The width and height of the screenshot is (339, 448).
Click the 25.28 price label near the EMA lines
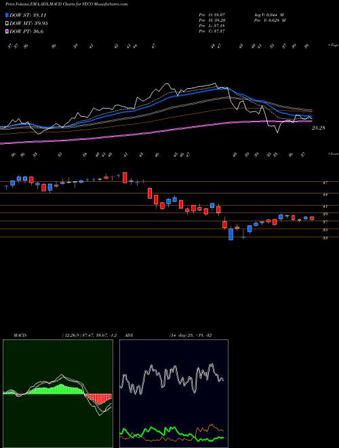[x=318, y=128]
